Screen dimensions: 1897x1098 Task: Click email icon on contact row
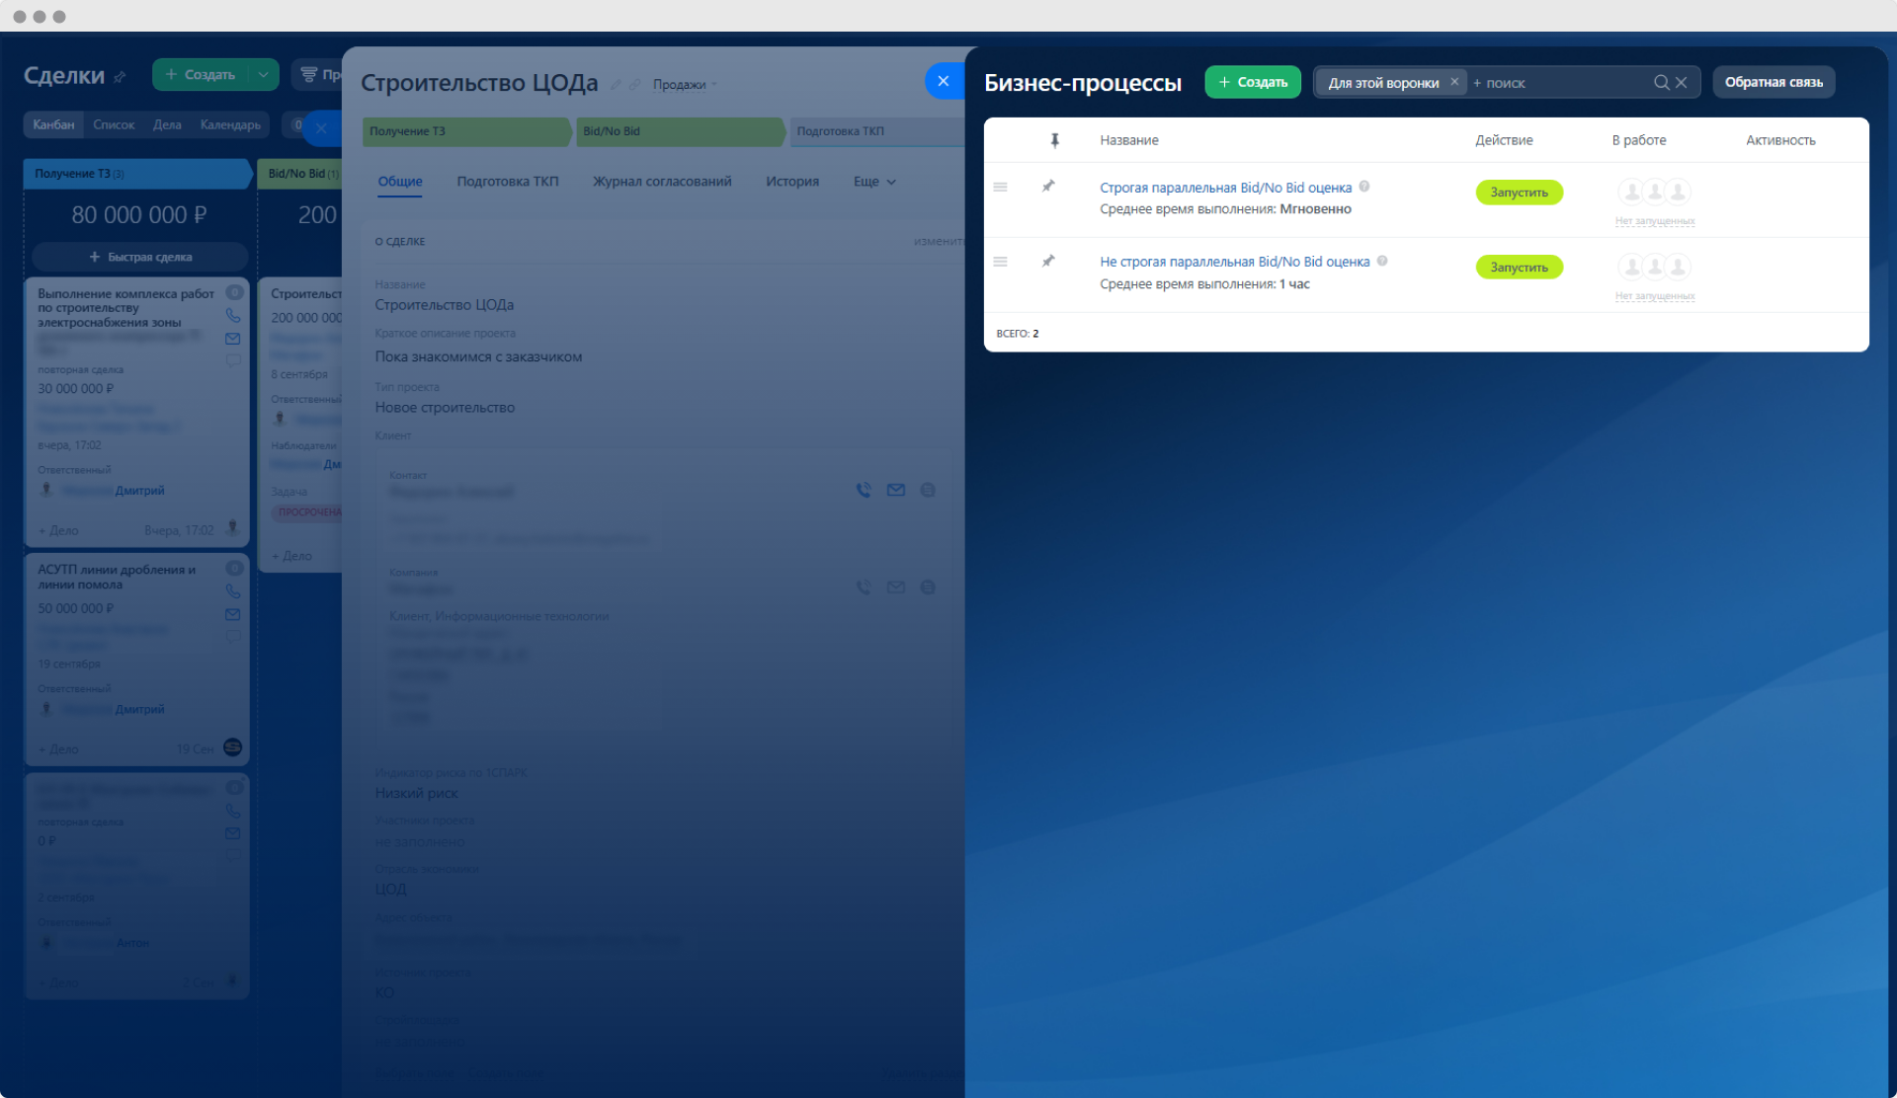(x=896, y=490)
